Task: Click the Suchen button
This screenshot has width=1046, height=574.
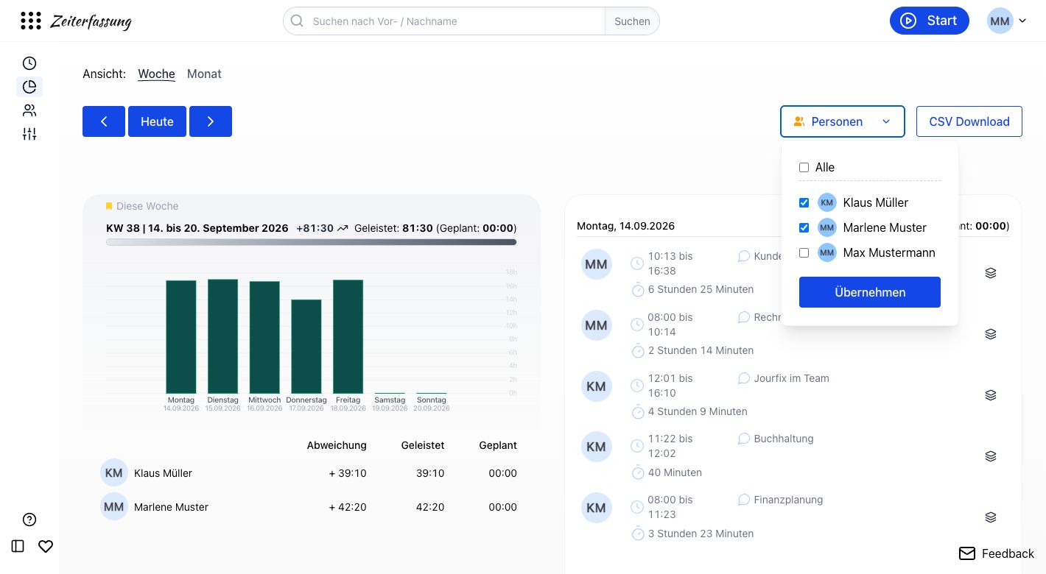Action: [x=632, y=21]
